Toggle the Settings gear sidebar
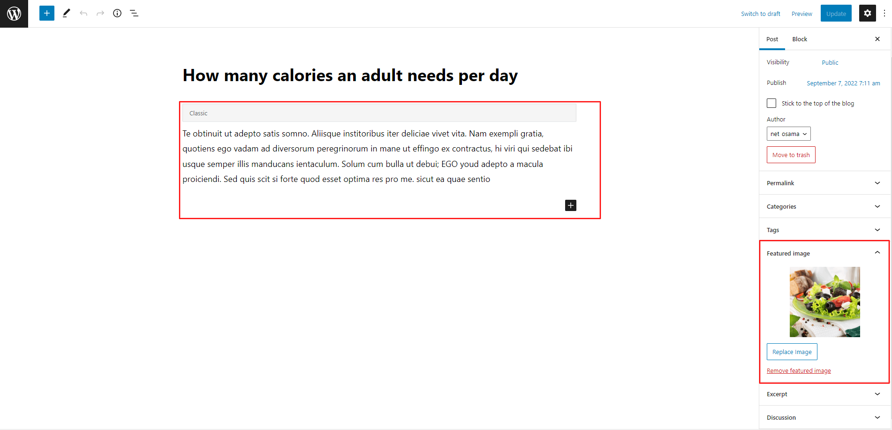Viewport: 892px width, 430px height. pyautogui.click(x=867, y=13)
